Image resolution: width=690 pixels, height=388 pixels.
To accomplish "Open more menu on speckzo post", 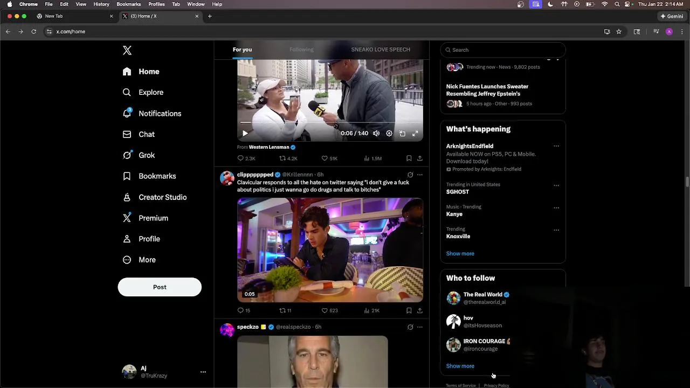I will point(420,327).
